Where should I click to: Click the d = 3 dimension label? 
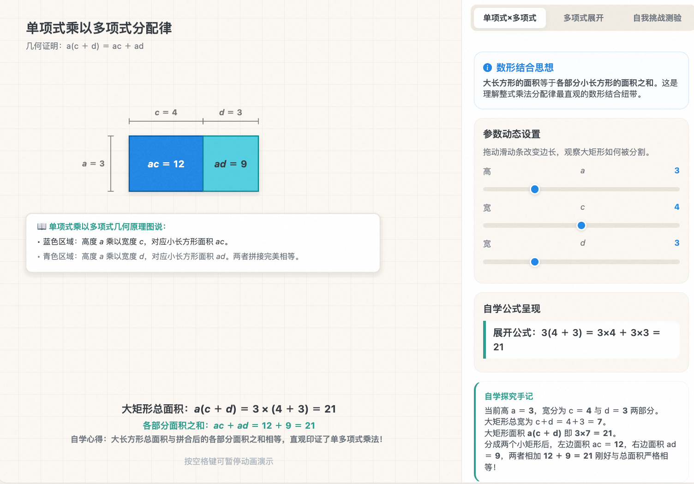[x=231, y=112]
